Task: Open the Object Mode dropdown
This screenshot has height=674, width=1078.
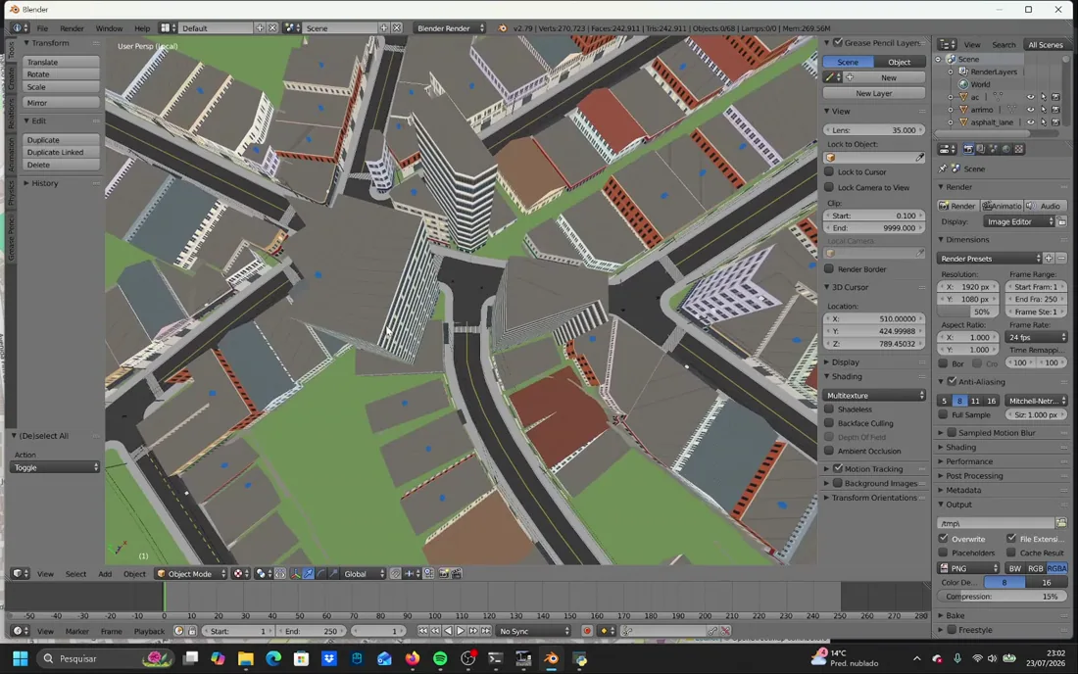Action: (x=190, y=574)
